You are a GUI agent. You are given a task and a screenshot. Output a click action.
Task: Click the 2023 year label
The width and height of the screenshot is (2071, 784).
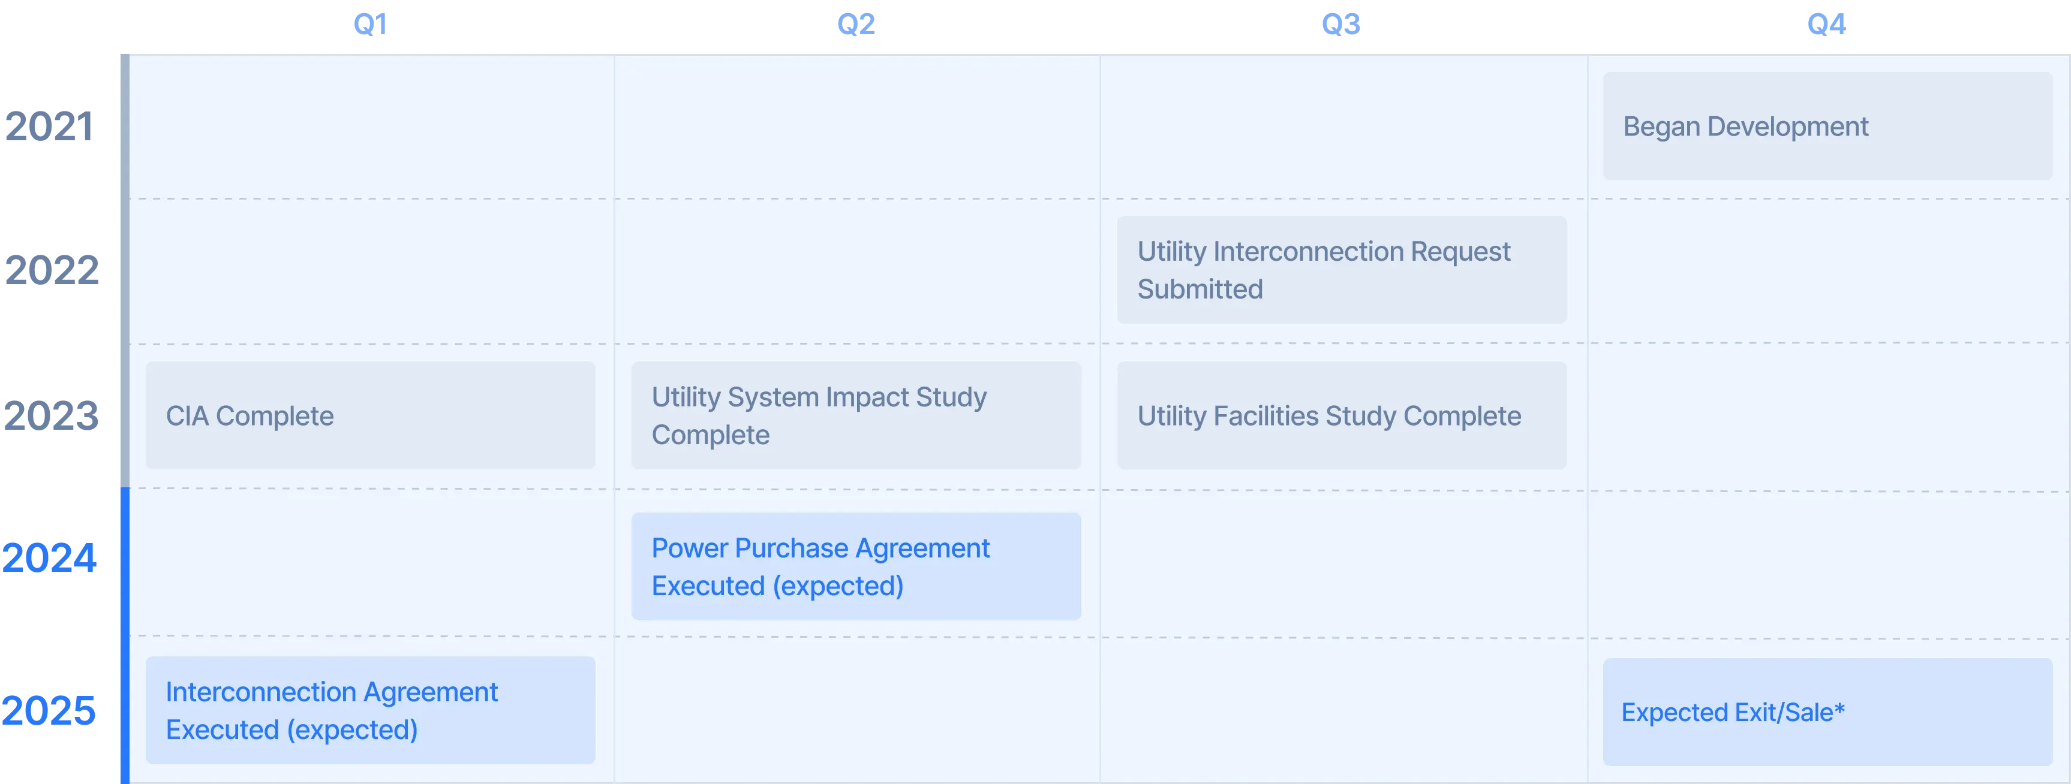(52, 415)
